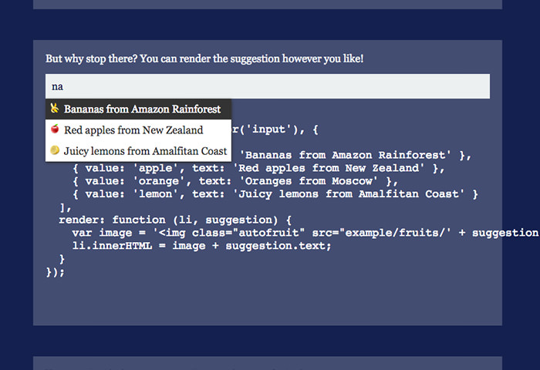The width and height of the screenshot is (540, 370).
Task: Click the '],' array closing line
Action: pyautogui.click(x=65, y=207)
